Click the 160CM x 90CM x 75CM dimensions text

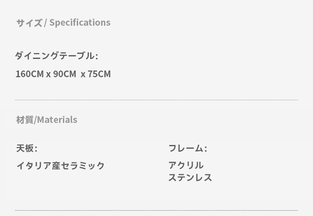pos(63,74)
